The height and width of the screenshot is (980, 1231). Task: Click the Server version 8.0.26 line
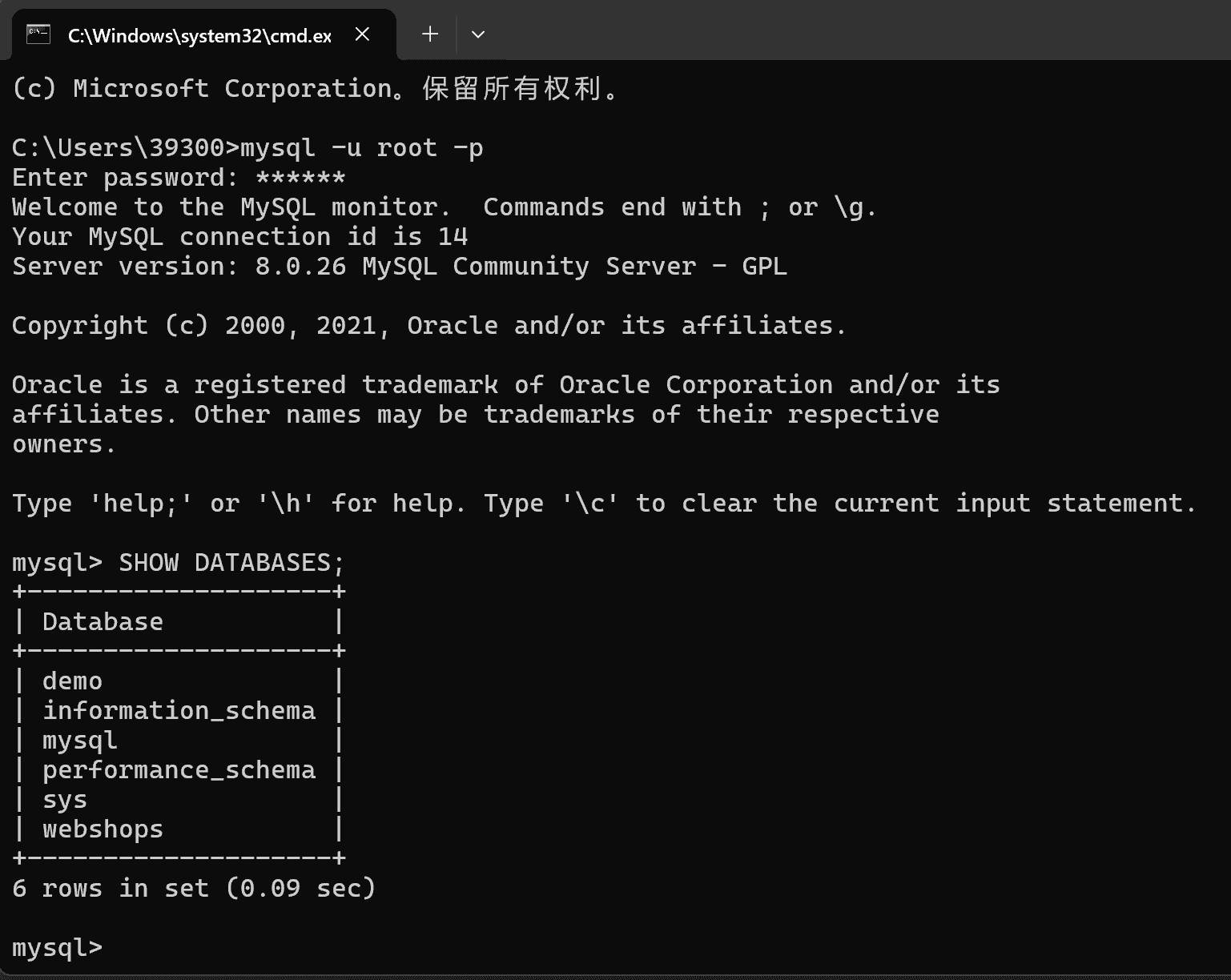pos(399,267)
